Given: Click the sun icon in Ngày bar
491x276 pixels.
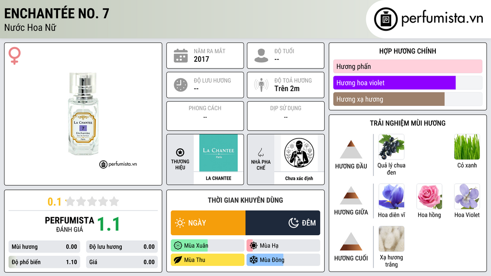Looking at the screenshot, I should point(180,223).
